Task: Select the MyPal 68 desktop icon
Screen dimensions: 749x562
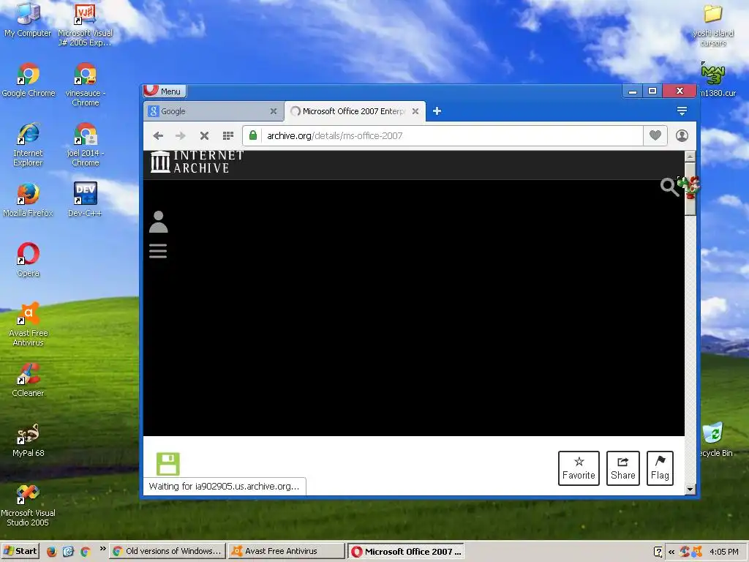Action: pos(28,440)
